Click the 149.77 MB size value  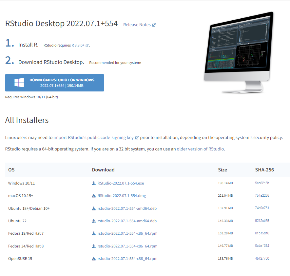coord(225,246)
